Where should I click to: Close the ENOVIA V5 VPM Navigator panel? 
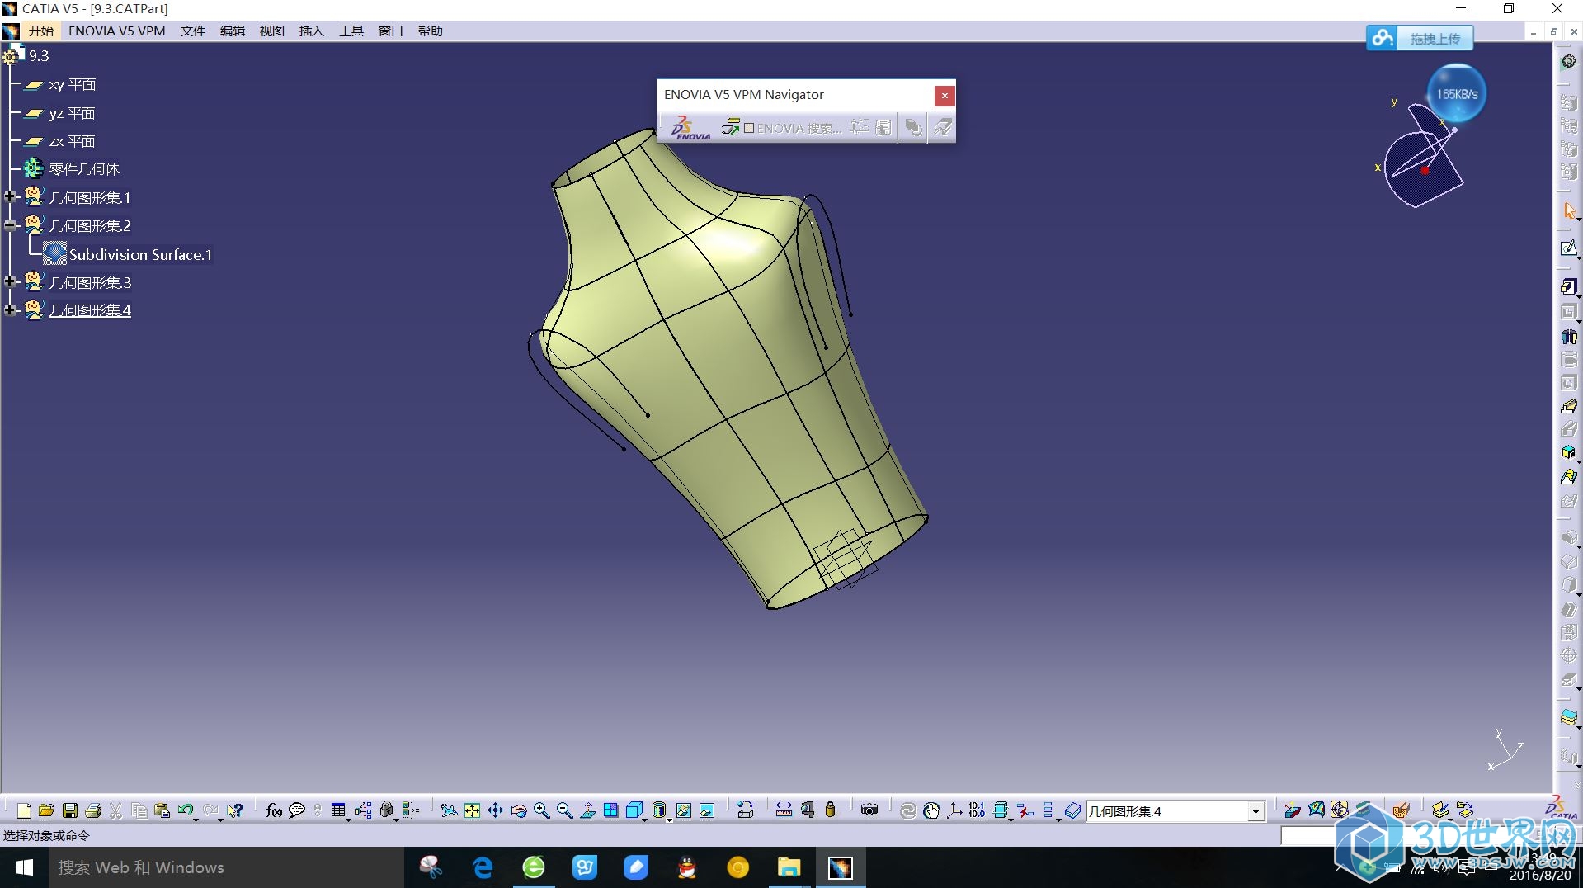coord(945,96)
